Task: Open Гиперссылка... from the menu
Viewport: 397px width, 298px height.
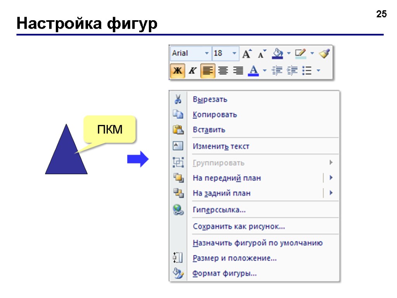Action: 254,210
